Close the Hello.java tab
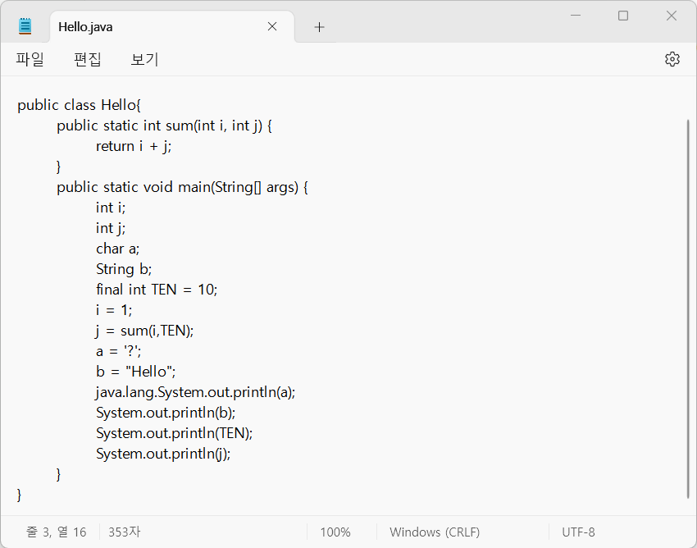The width and height of the screenshot is (697, 548). [x=272, y=27]
